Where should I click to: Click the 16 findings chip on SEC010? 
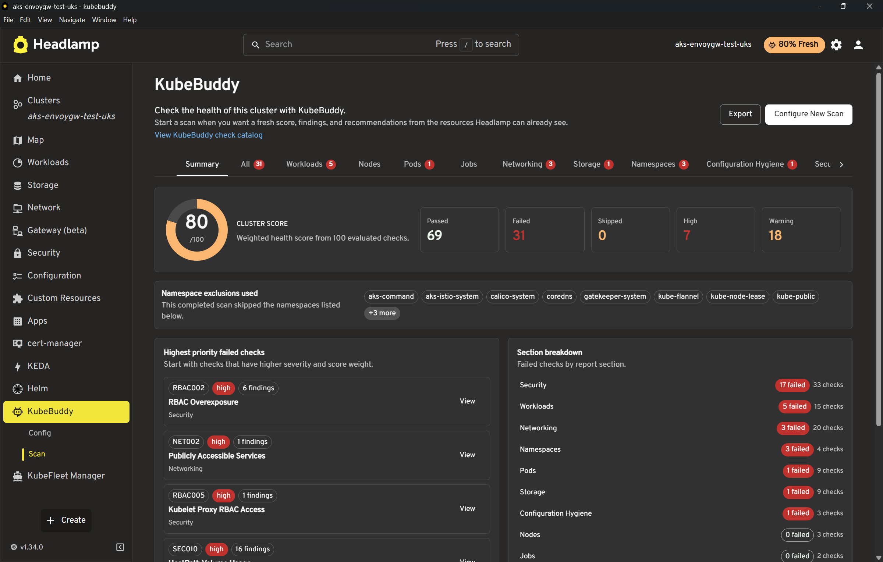tap(252, 549)
